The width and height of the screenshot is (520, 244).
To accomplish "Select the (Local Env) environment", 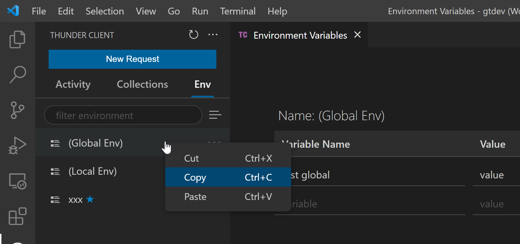I will coord(93,171).
